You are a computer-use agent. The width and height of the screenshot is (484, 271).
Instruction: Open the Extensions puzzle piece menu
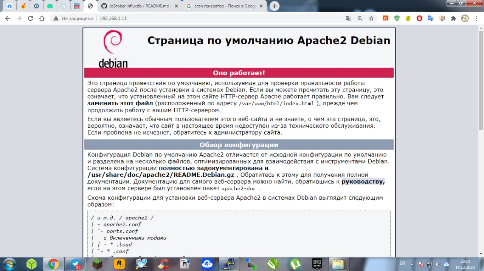point(453,18)
